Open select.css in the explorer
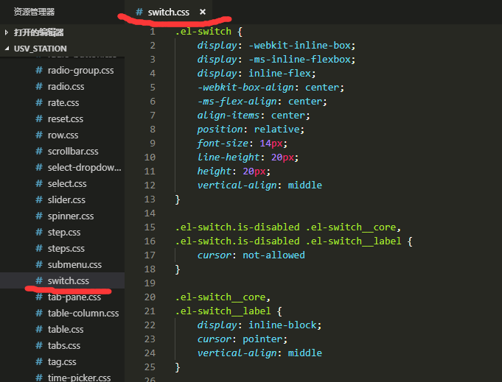 [67, 184]
